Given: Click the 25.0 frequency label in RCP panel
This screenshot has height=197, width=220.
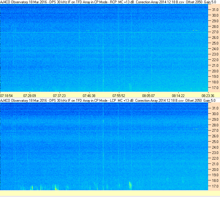Looking at the screenshot, I should click(215, 43).
